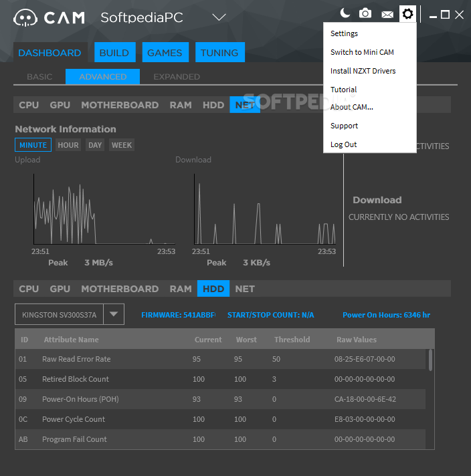Set network graph range to WEEK
Screen dimensions: 471x476
tap(122, 145)
